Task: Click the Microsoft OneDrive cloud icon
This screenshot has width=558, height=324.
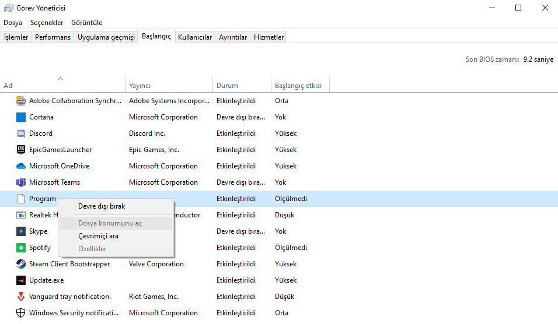Action: [21, 166]
